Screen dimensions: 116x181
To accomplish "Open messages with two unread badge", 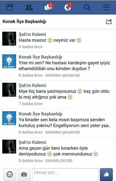I will coord(48,7).
